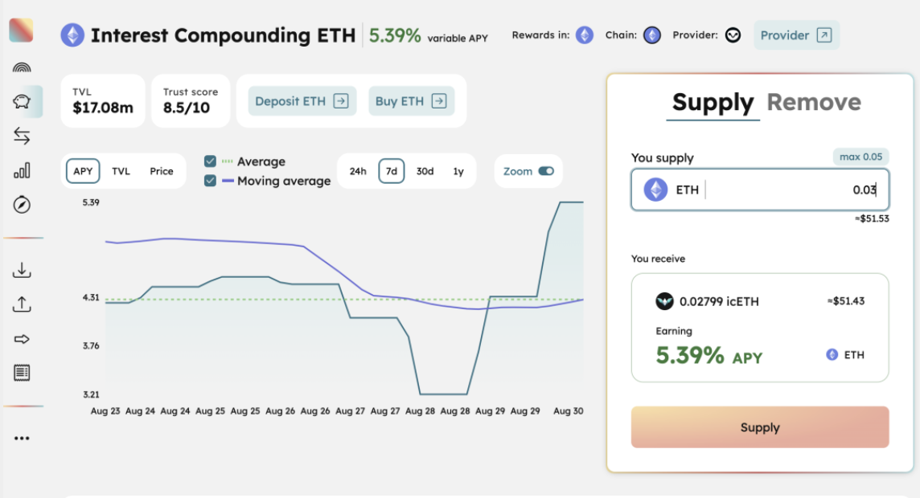920x498 pixels.
Task: Click the bar chart sidebar icon
Action: click(22, 171)
